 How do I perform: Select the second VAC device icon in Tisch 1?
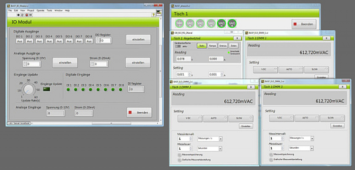click(x=200, y=23)
